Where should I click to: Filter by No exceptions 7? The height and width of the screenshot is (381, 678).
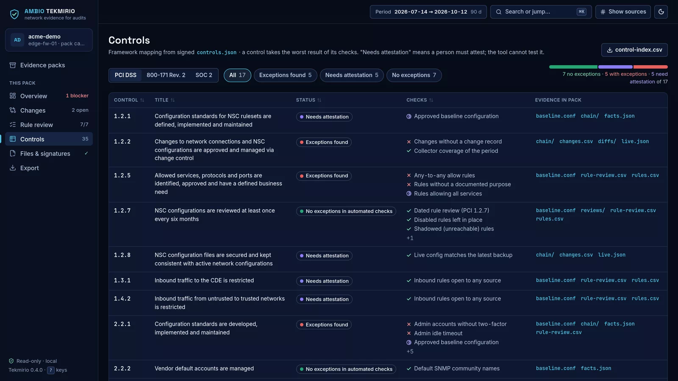(x=414, y=75)
